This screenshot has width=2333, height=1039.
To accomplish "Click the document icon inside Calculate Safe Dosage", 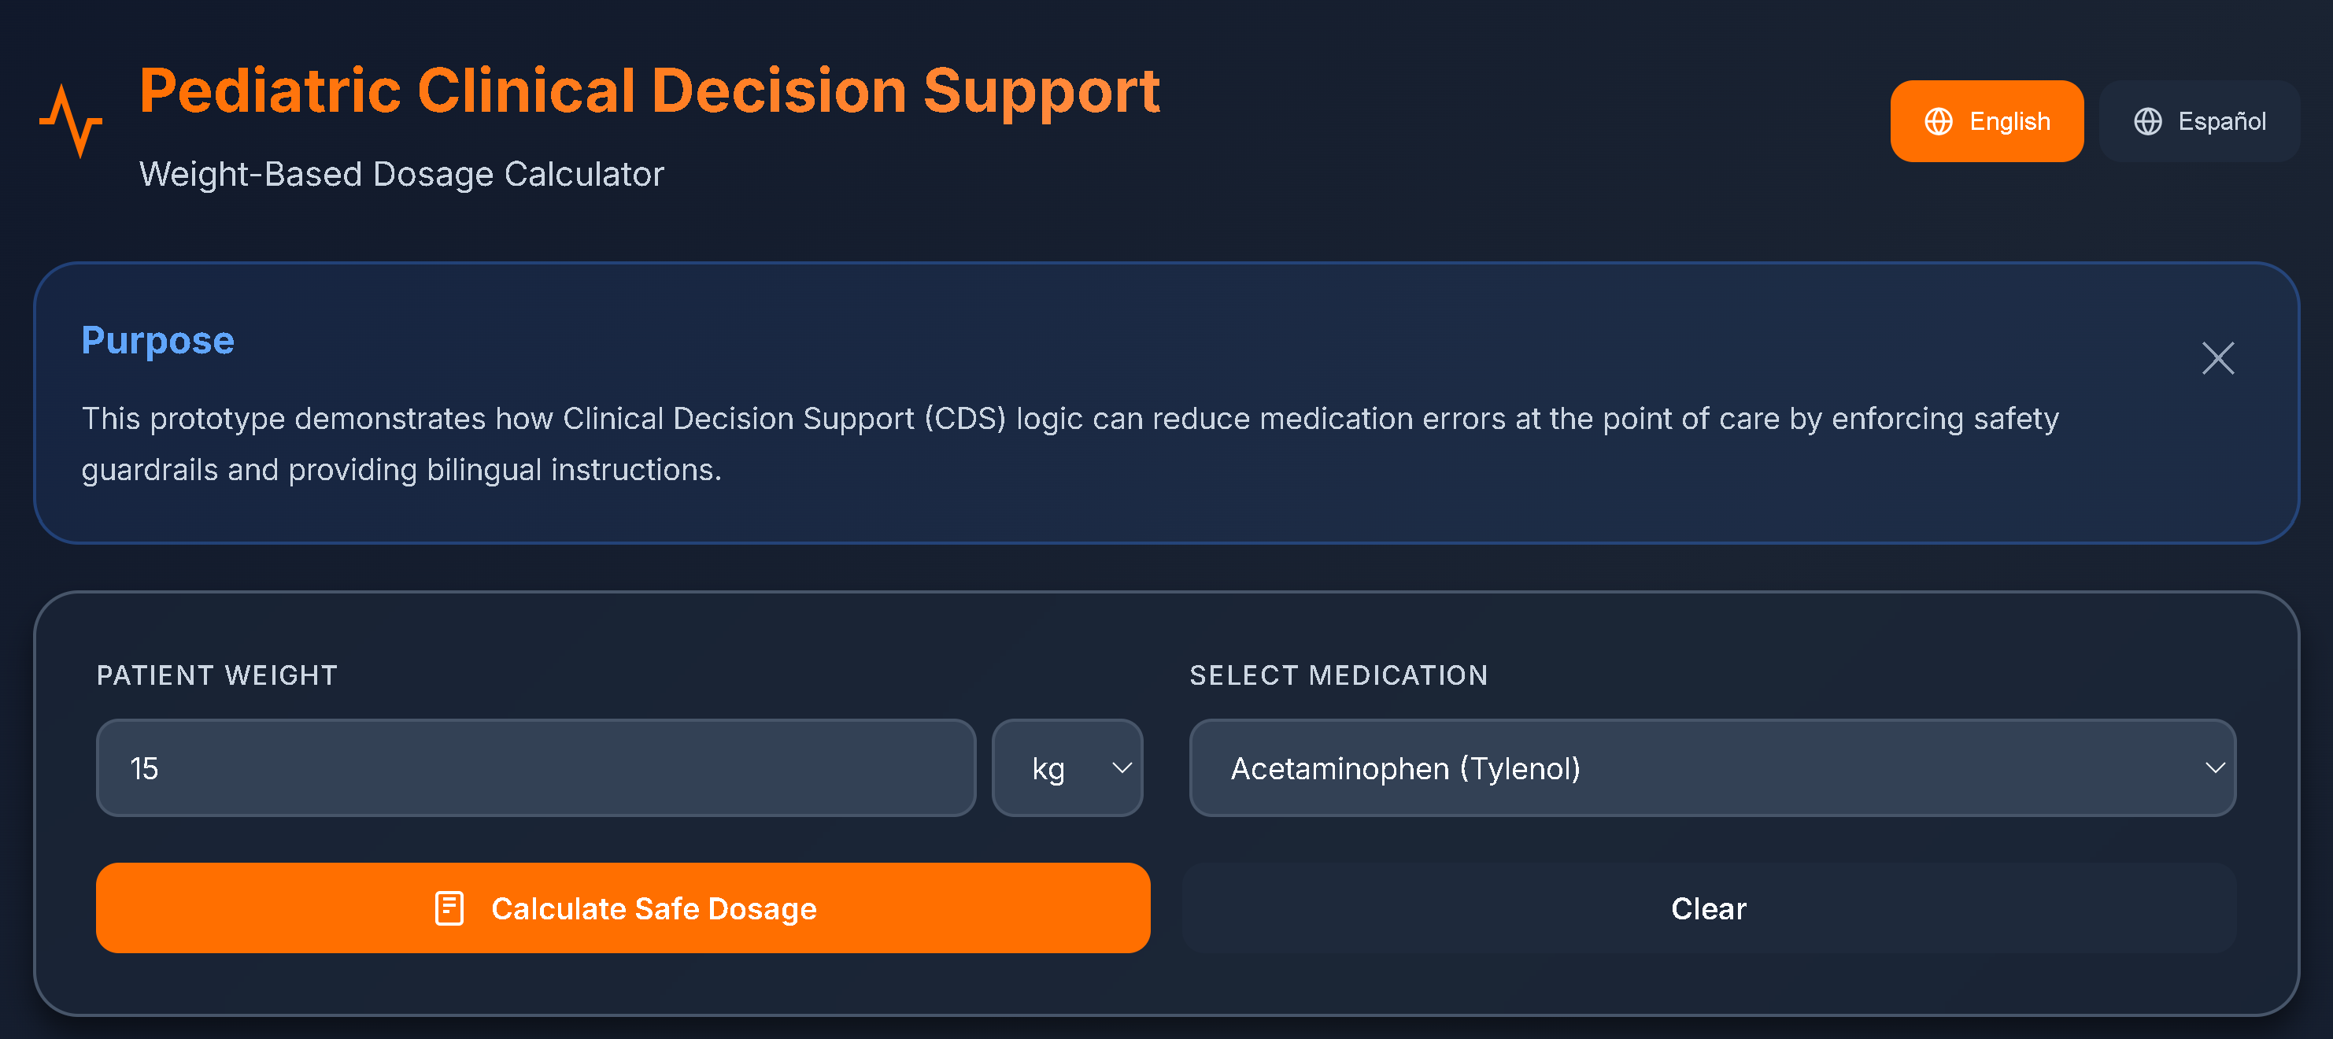I will [449, 908].
